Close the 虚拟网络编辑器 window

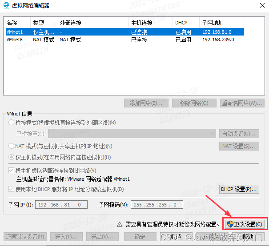tap(262, 5)
